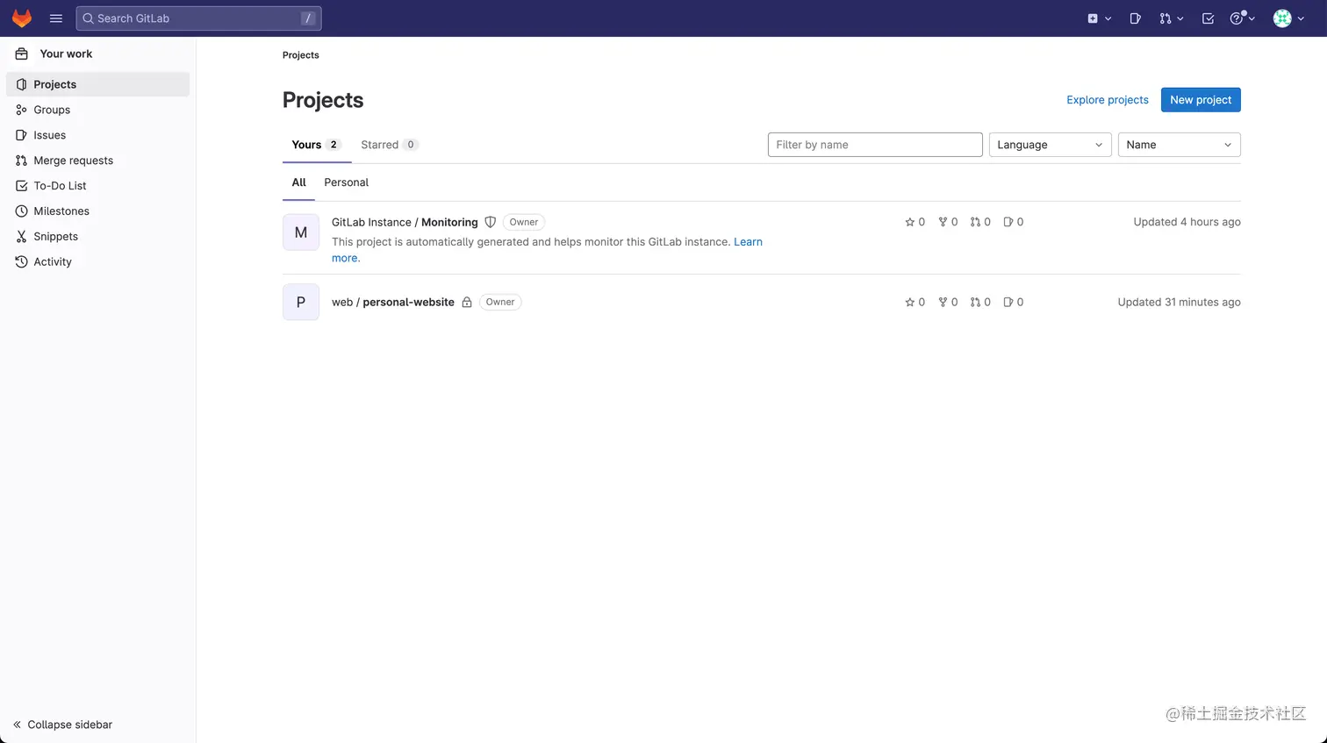
Task: Switch to the Starred tab
Action: (x=390, y=145)
